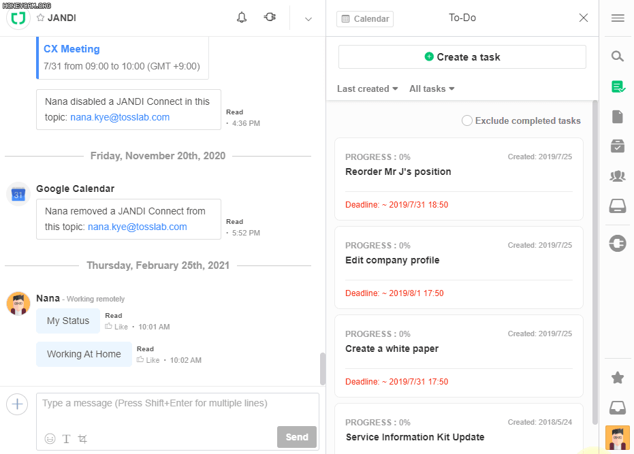Open text formatting options
Viewport: 634px width, 454px height.
pos(66,438)
